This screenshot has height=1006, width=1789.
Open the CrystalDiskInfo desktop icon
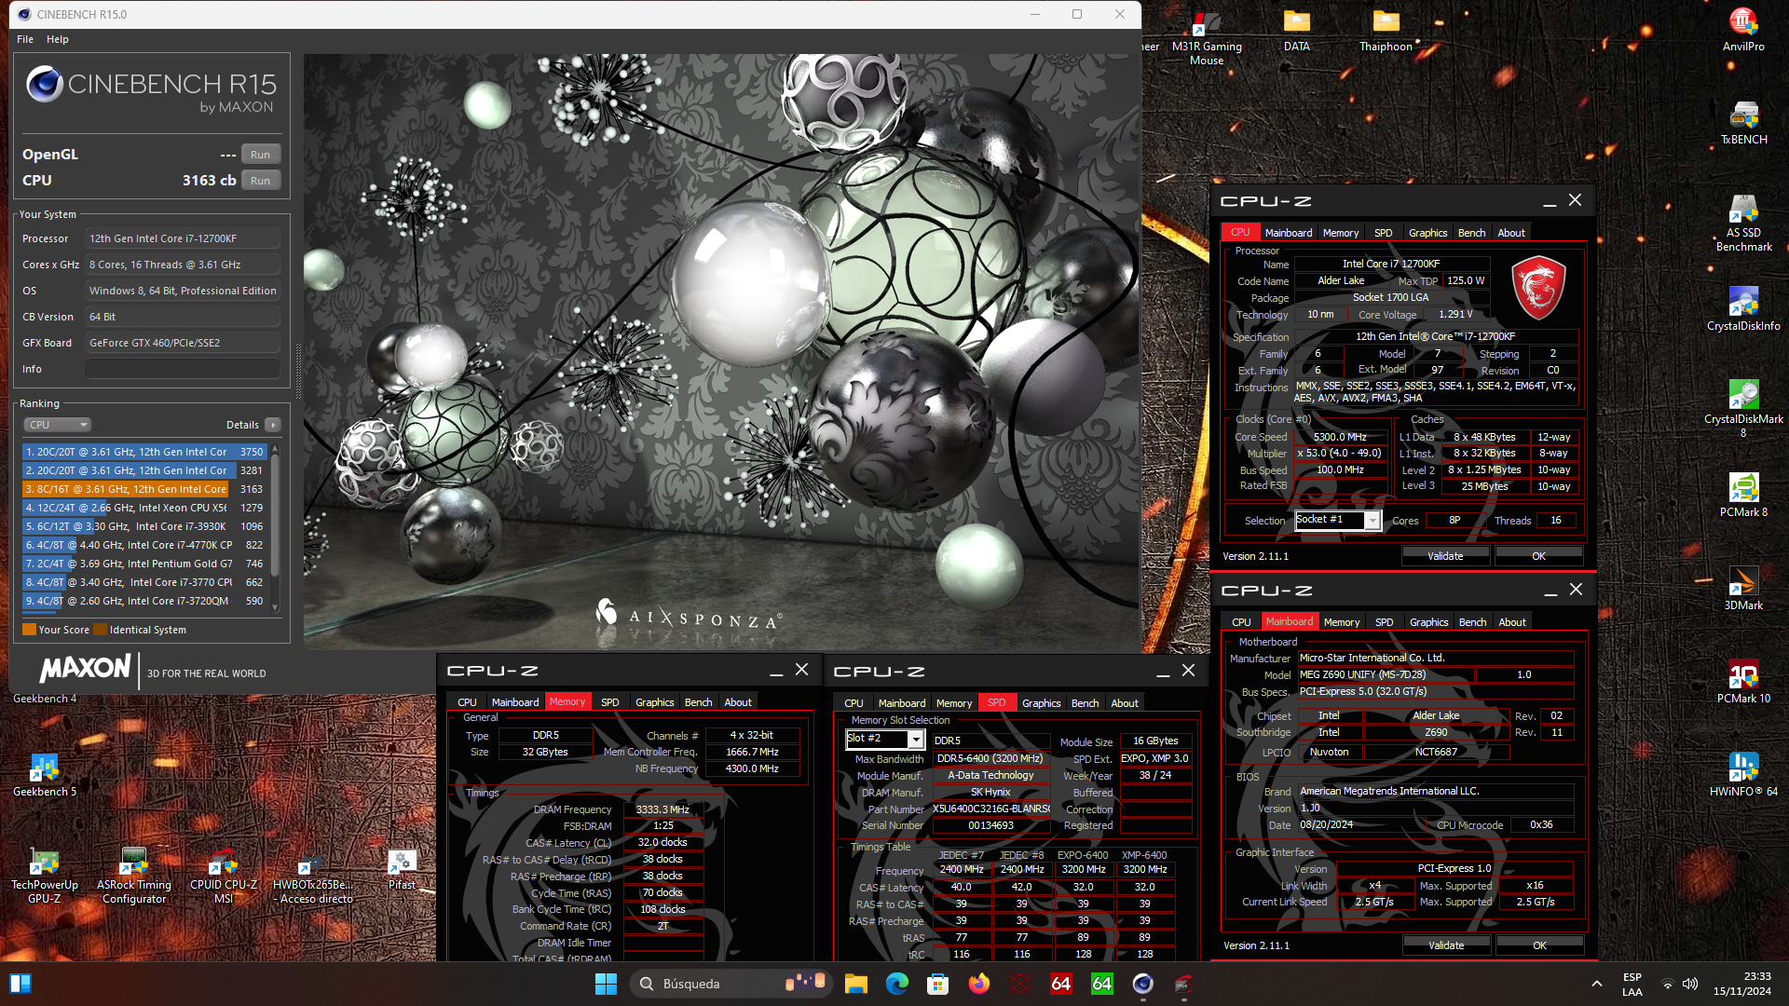1743,308
